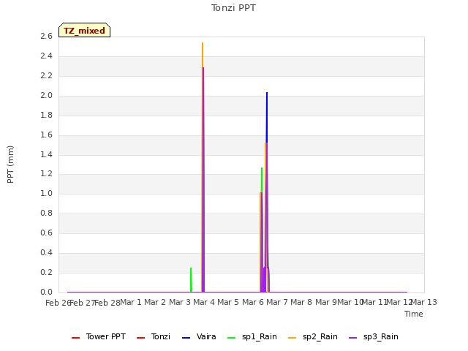
Task: Select the Vaira legend label
Action: (206, 336)
